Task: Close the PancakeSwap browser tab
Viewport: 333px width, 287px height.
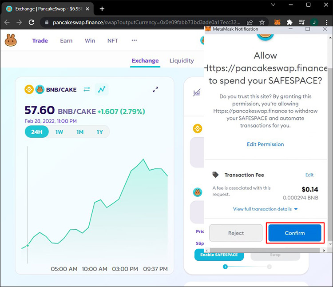Action: 87,9
